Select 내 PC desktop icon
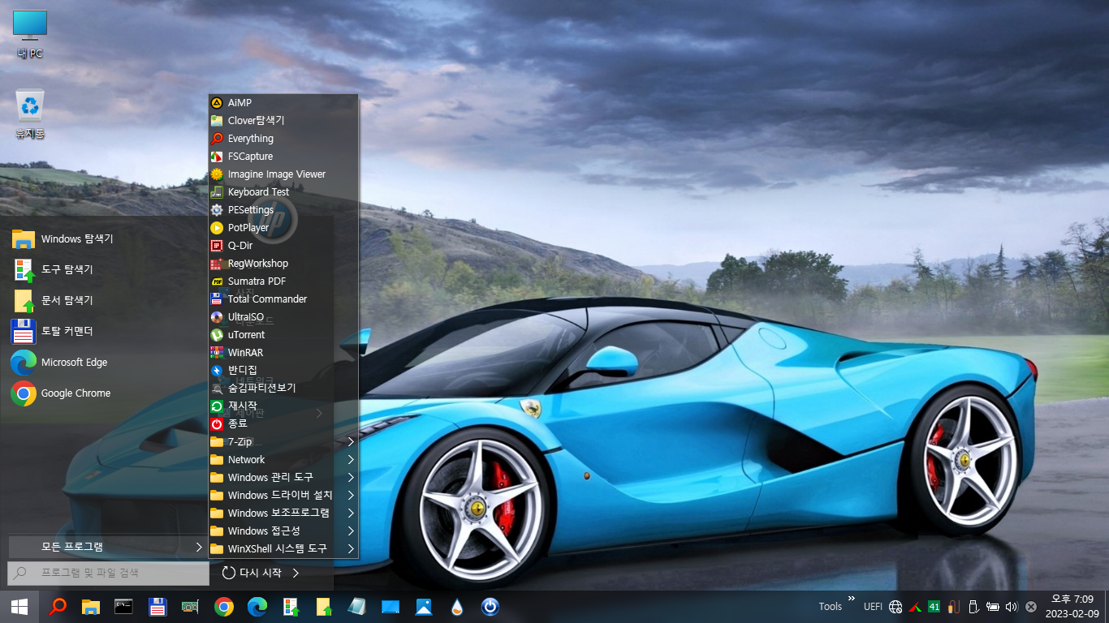This screenshot has width=1109, height=623. pyautogui.click(x=30, y=35)
